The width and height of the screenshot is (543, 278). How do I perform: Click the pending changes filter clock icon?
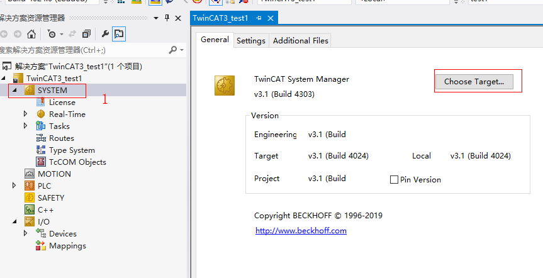[x=52, y=34]
